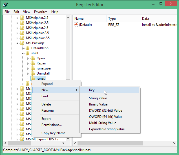Click the MSHelp.hxr.2.5 folder icon
Screen dimensions: 179x155
22,18
